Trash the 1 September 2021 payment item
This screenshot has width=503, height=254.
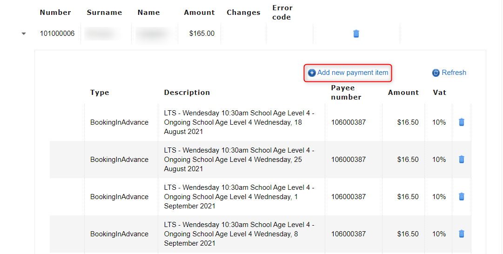[462, 197]
